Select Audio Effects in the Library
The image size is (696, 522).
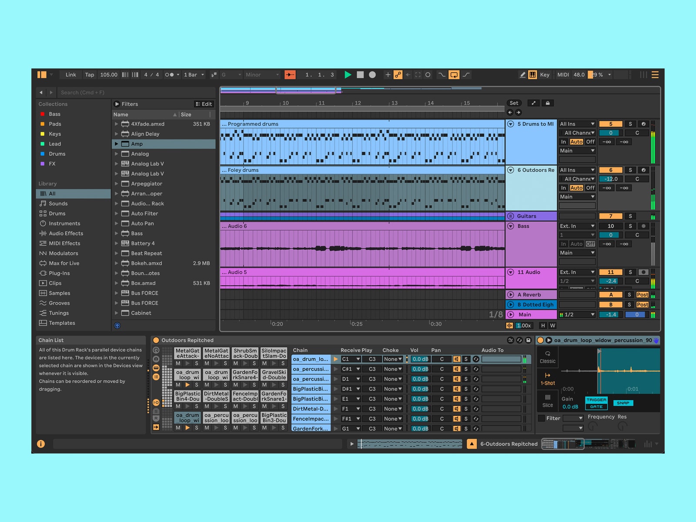pyautogui.click(x=66, y=234)
